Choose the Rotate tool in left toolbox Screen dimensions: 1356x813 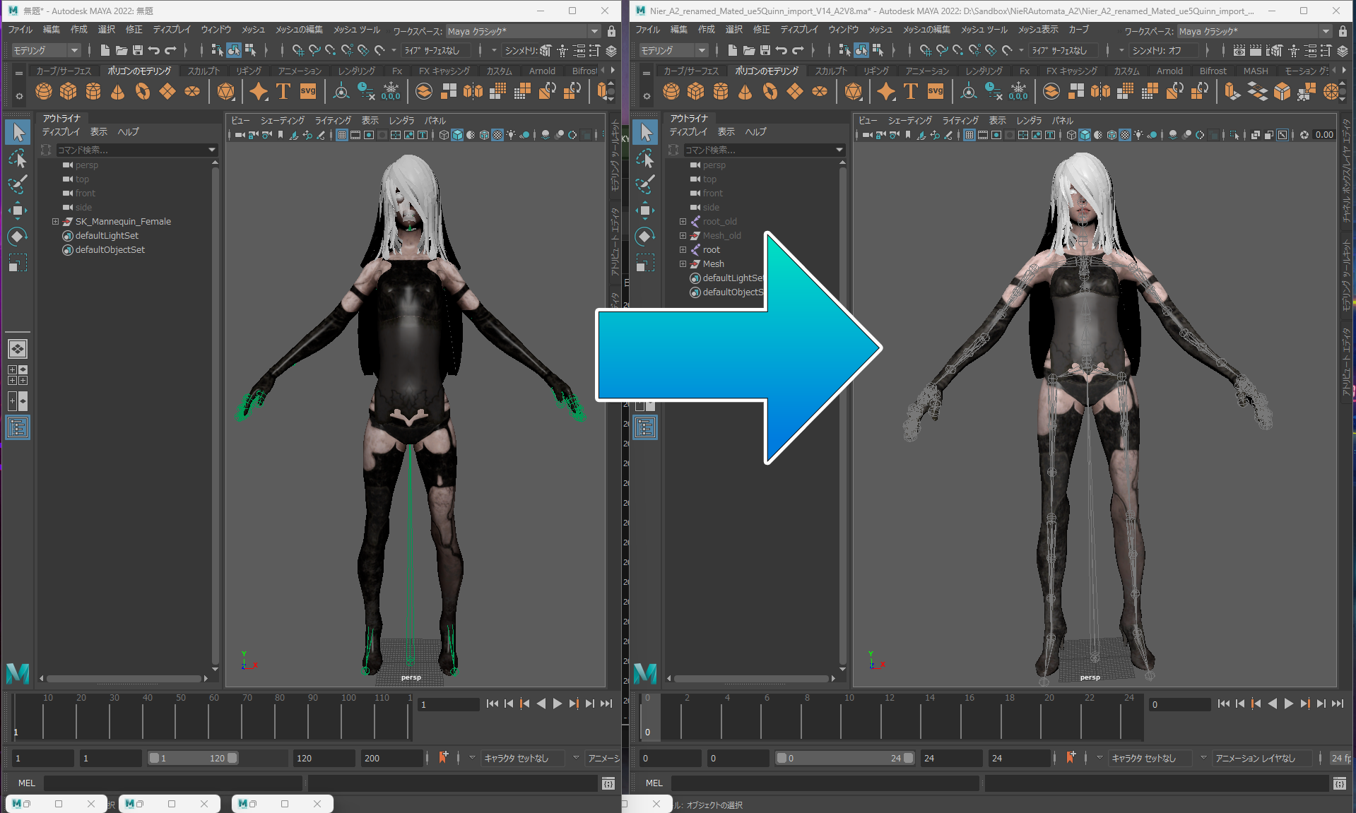18,237
